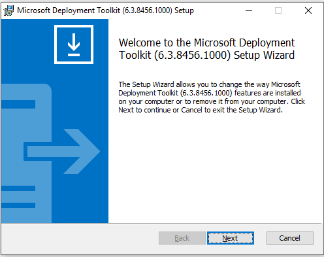Click the gray footer area left of Back
This screenshot has width=324, height=257.
80,238
